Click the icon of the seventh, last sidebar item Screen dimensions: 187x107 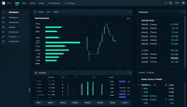3,41
